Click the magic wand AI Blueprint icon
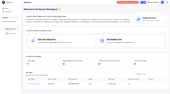This screenshot has height=94, width=170. coord(33,41)
